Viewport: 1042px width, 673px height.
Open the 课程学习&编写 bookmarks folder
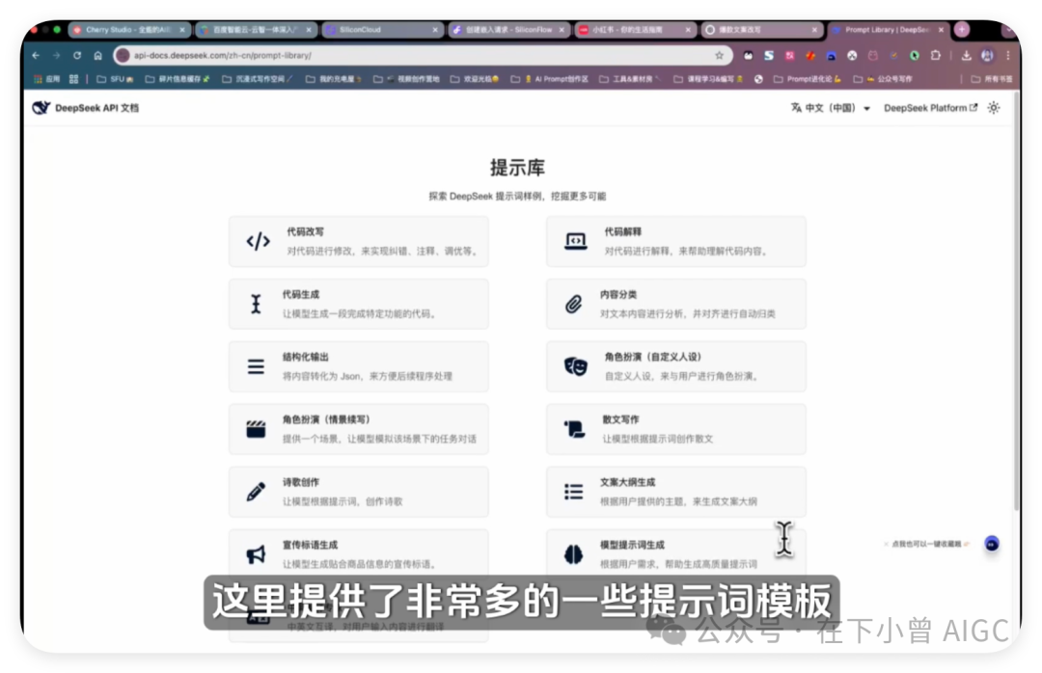click(x=708, y=79)
